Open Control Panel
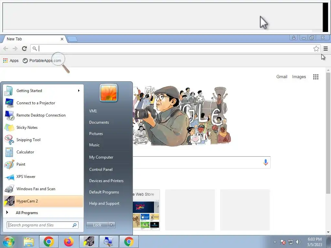This screenshot has height=248, width=331. click(x=101, y=170)
